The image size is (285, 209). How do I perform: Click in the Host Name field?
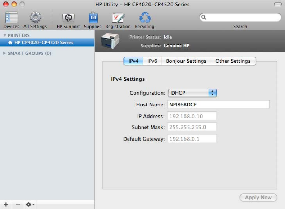point(218,105)
